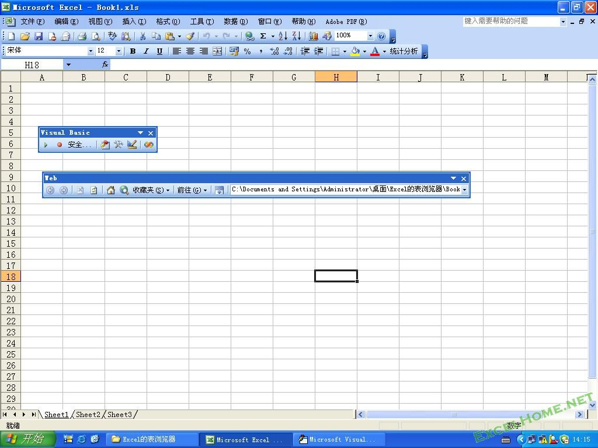The height and width of the screenshot is (448, 598).
Task: Toggle Bold formatting
Action: point(133,51)
